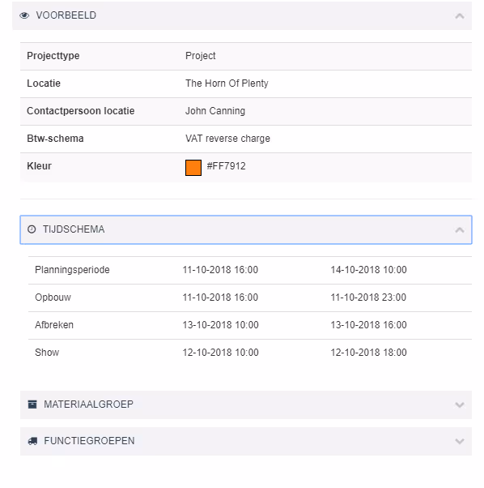Viewport: 484px width, 488px height.
Task: Click the eye icon beside VOORBEELD
Action: [x=24, y=15]
